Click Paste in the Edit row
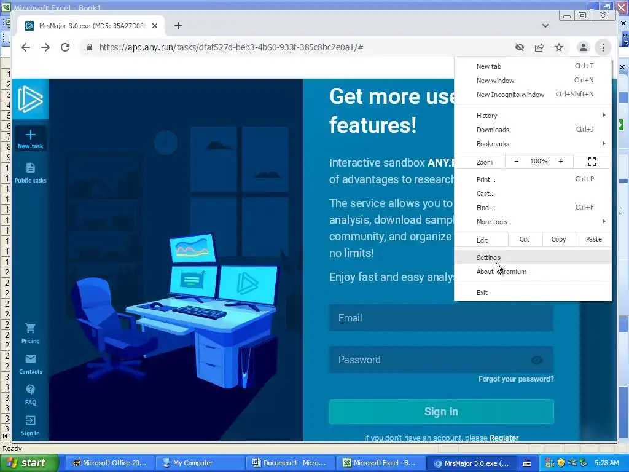Image resolution: width=629 pixels, height=472 pixels. [594, 239]
